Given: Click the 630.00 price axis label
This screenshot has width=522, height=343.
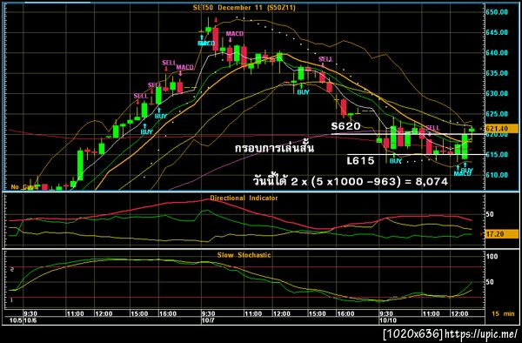Looking at the screenshot, I should click(497, 93).
